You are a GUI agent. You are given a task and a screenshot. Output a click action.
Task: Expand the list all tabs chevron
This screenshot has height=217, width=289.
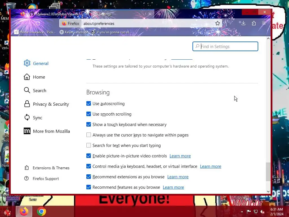229,14
